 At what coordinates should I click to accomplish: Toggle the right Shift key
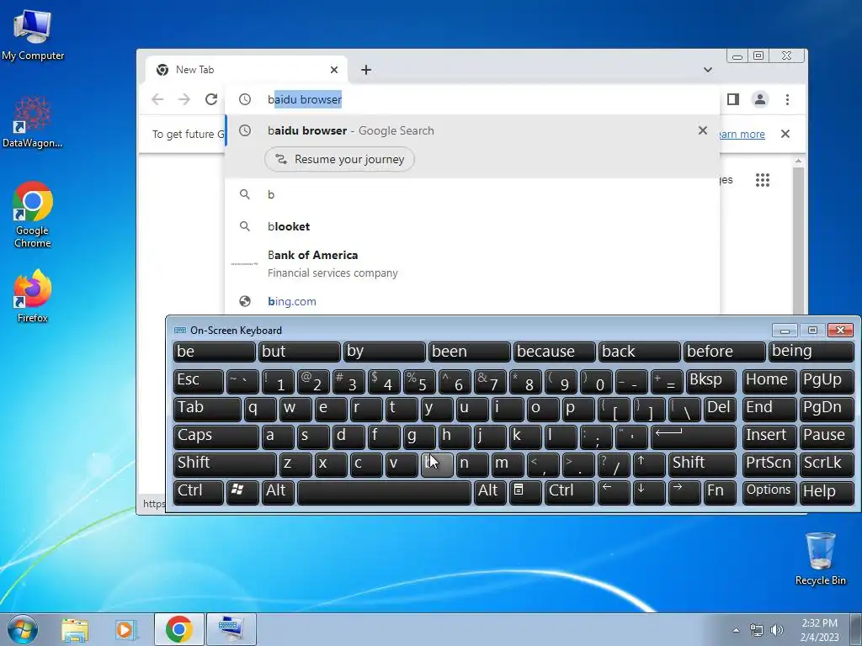tap(702, 464)
